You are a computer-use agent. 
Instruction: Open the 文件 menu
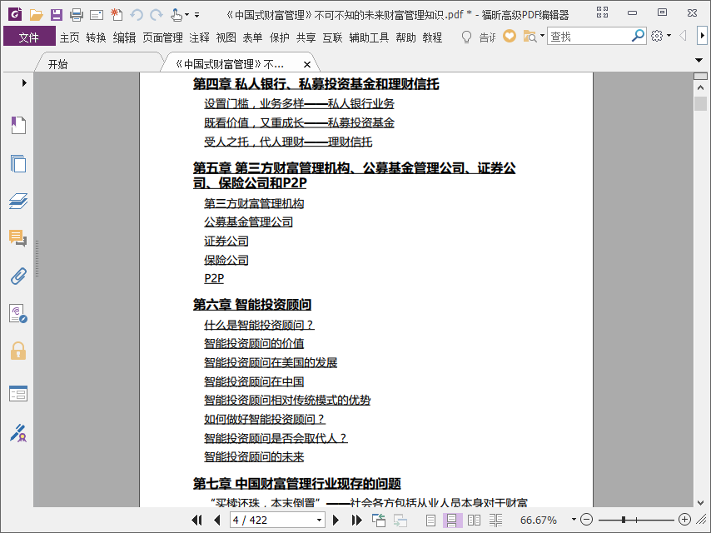tap(29, 37)
